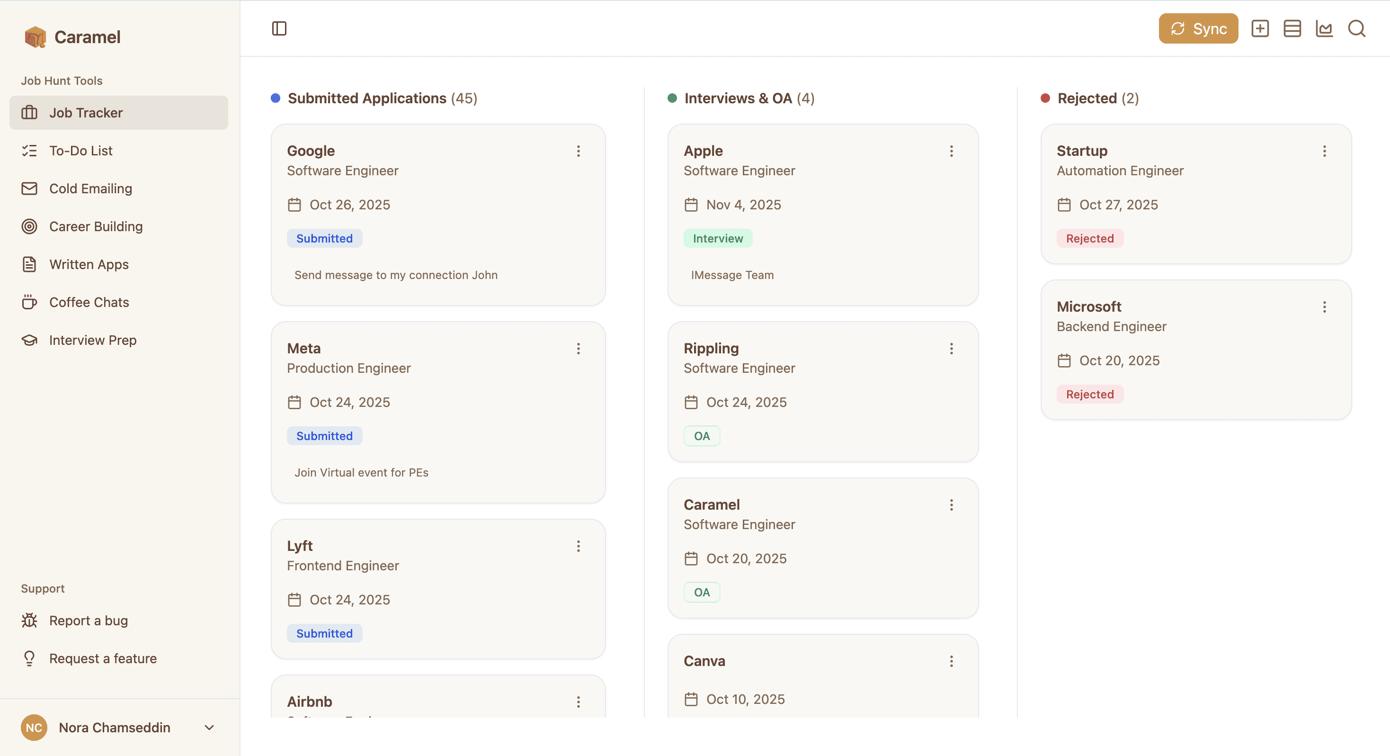The image size is (1390, 756).
Task: Click calendar icon on Startup card
Action: [x=1063, y=205]
